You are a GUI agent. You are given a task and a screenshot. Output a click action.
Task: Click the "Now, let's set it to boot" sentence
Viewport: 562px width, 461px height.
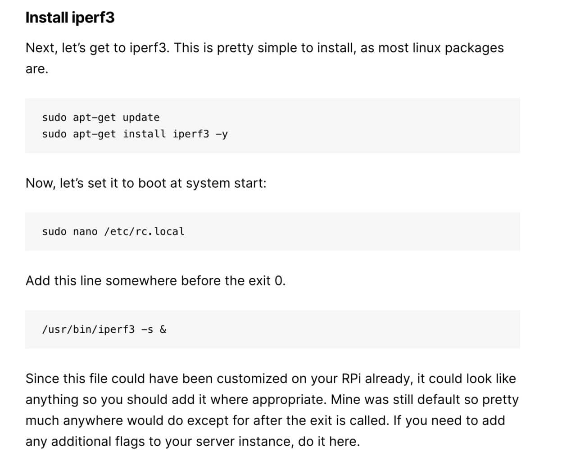146,183
